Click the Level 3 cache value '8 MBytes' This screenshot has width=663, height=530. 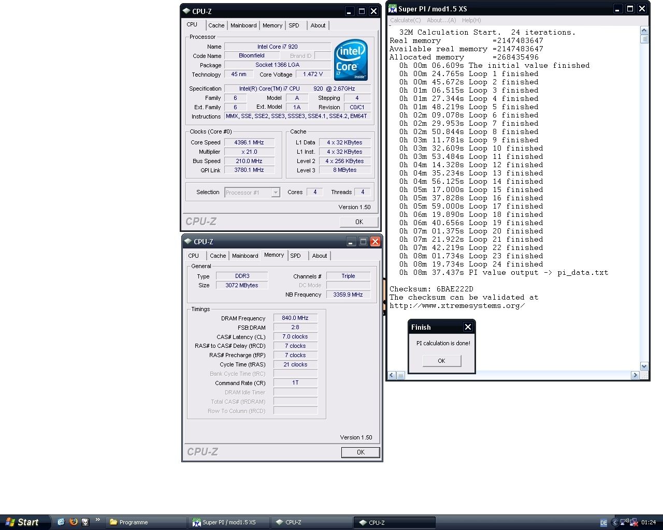pyautogui.click(x=345, y=170)
